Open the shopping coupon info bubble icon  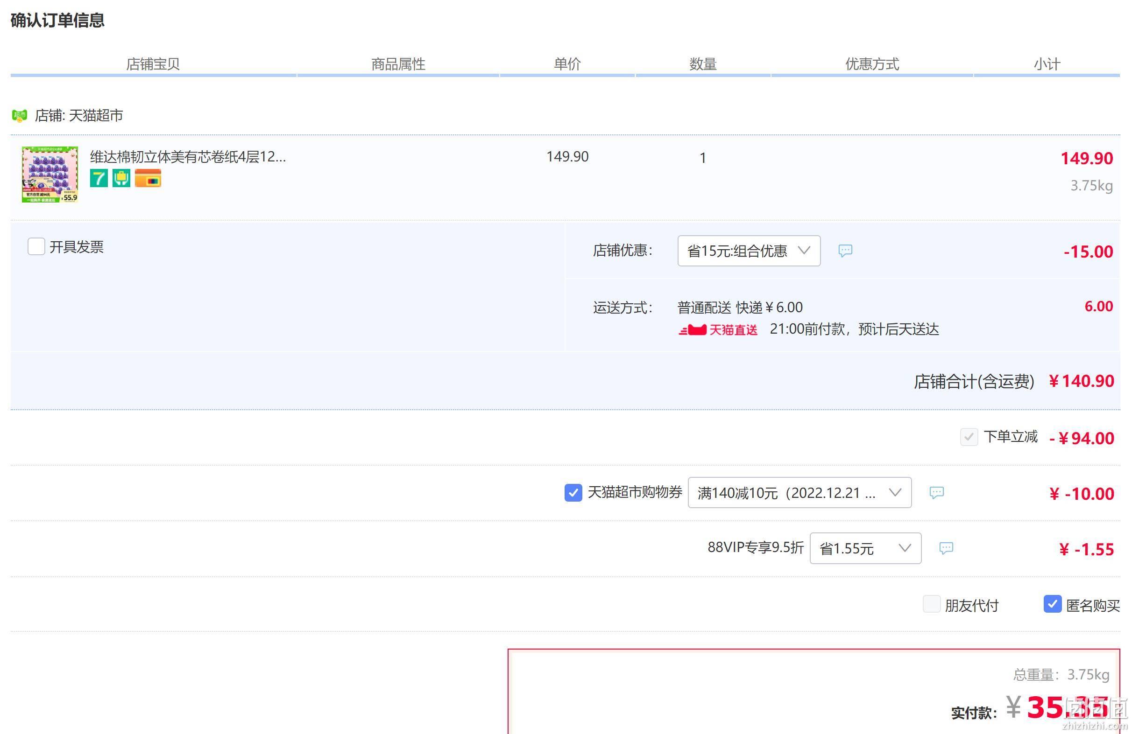(936, 492)
